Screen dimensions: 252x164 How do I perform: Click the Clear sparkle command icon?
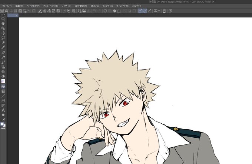(105, 11)
